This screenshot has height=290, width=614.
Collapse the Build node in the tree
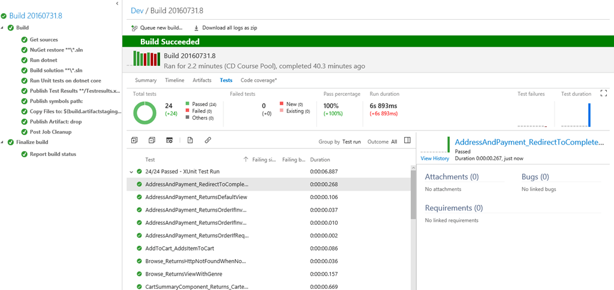pyautogui.click(x=2, y=28)
